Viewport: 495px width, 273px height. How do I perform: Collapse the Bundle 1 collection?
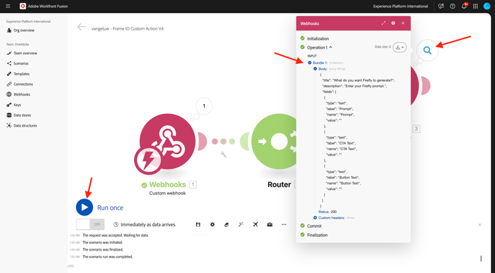tap(310, 63)
